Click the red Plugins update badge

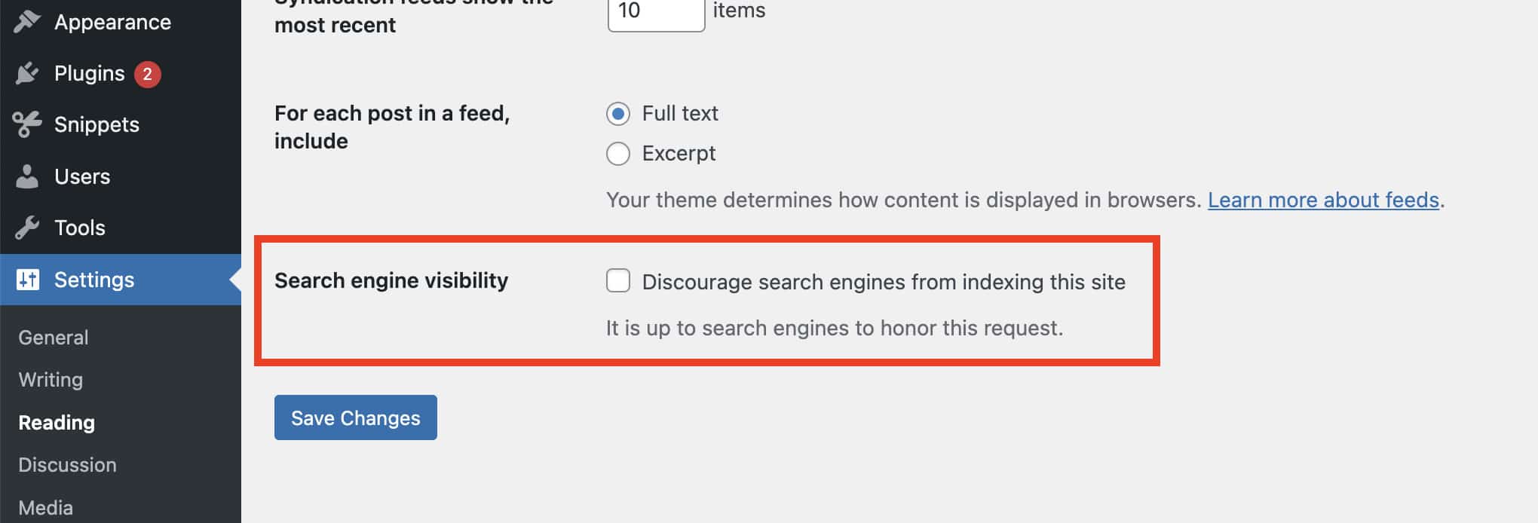[x=147, y=74]
